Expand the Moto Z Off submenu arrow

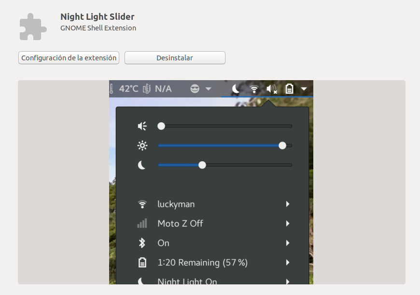click(288, 224)
